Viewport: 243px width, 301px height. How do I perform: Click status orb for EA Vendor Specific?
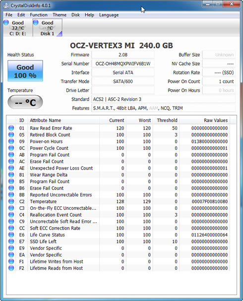11,255
